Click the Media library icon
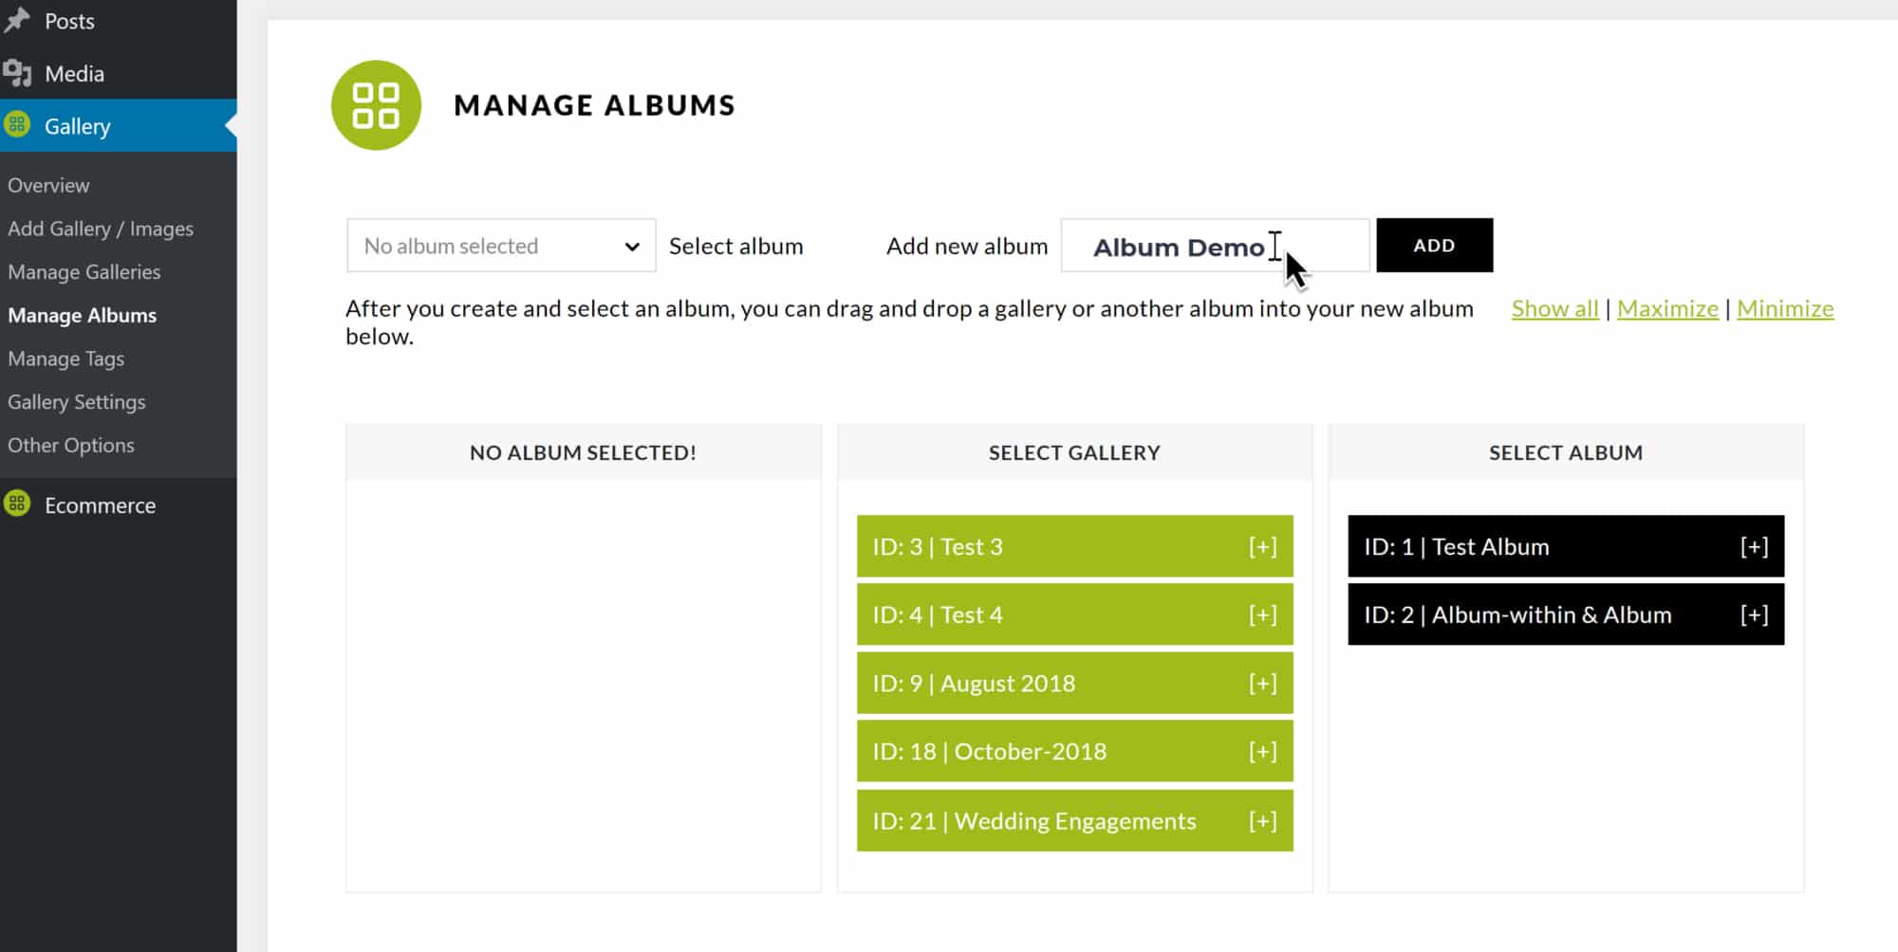Image resolution: width=1898 pixels, height=952 pixels. [17, 73]
